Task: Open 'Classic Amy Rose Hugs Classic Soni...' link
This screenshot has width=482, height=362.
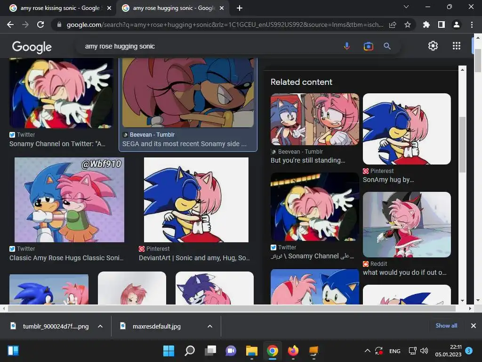Action: tap(66, 258)
